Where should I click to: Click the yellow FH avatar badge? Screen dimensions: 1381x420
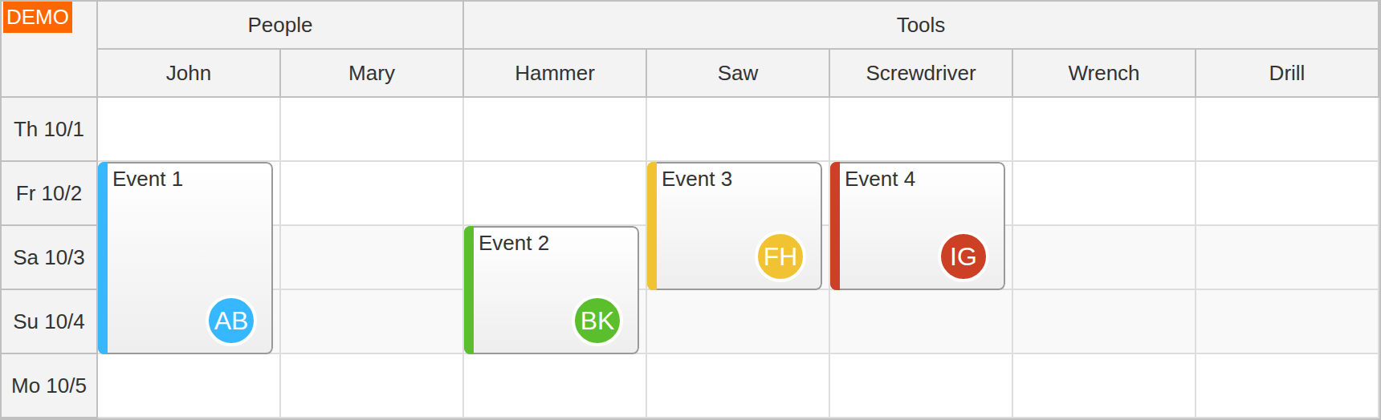coord(780,256)
